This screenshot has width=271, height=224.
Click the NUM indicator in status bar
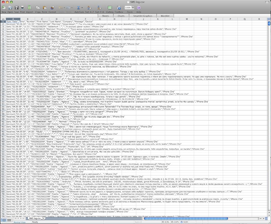tap(184, 222)
